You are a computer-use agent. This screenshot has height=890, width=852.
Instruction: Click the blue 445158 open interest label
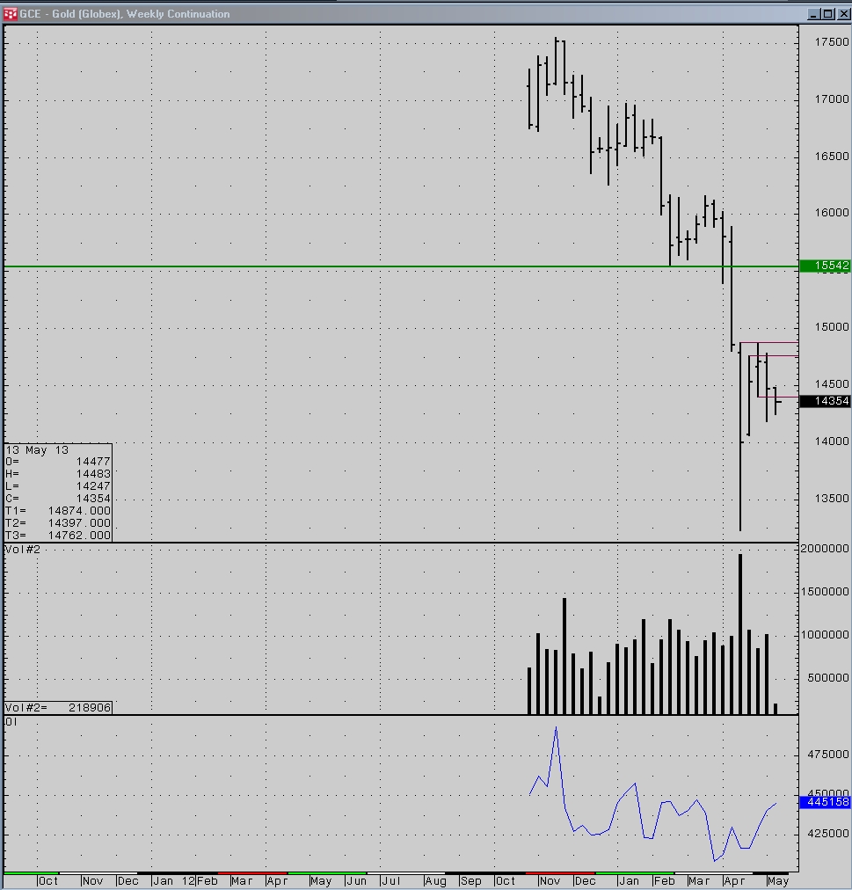(825, 801)
